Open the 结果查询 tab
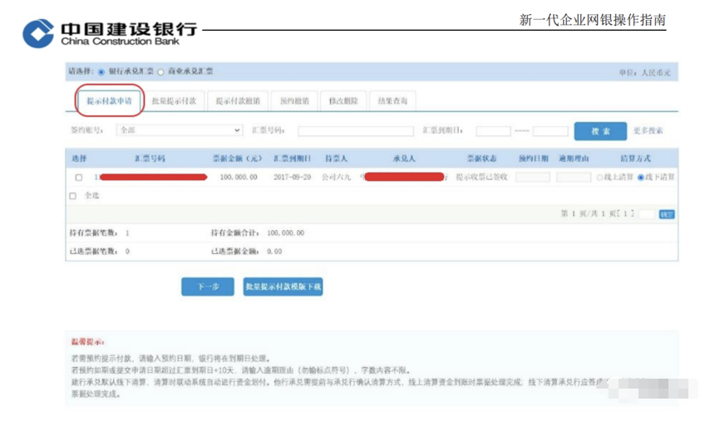Viewport: 715px width, 421px height. click(392, 101)
